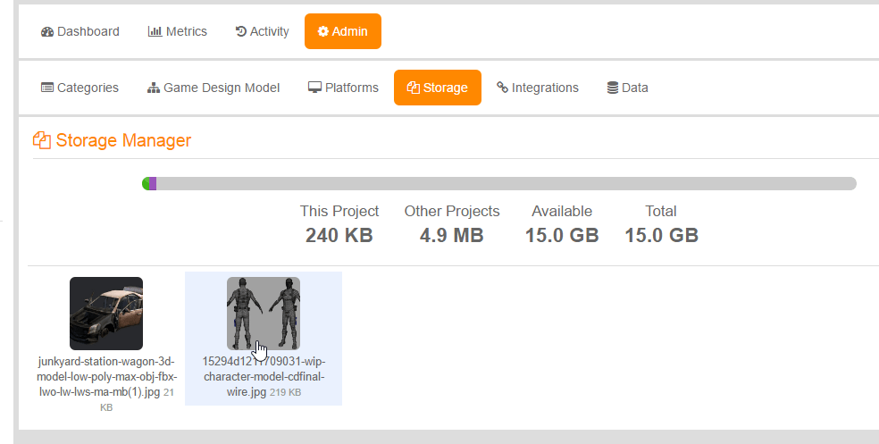Screen dimensions: 879x444
Task: Open the junkyard station wagon thumbnail
Action: [106, 313]
